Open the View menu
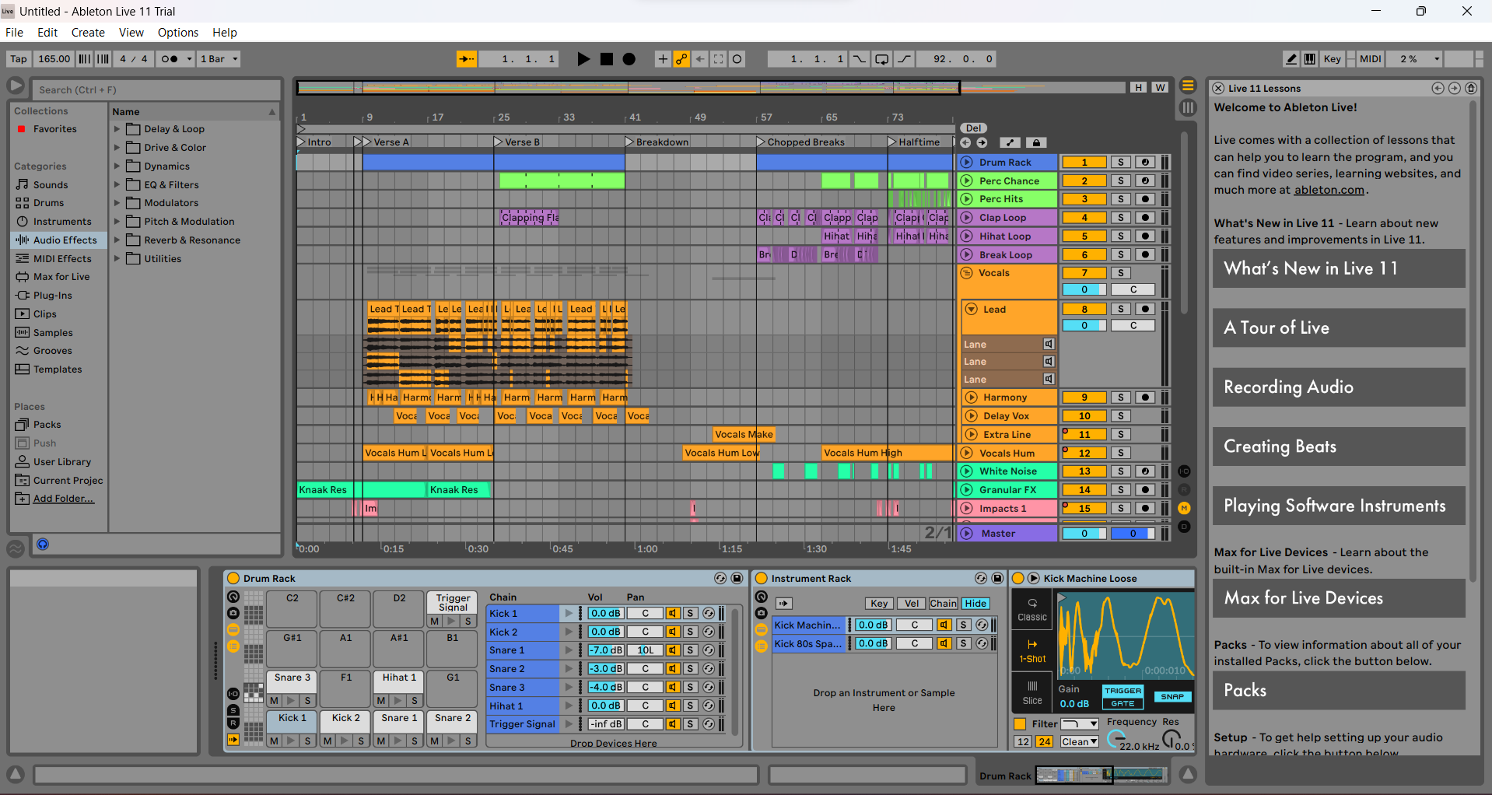Screen dimensions: 1492x795 point(131,33)
